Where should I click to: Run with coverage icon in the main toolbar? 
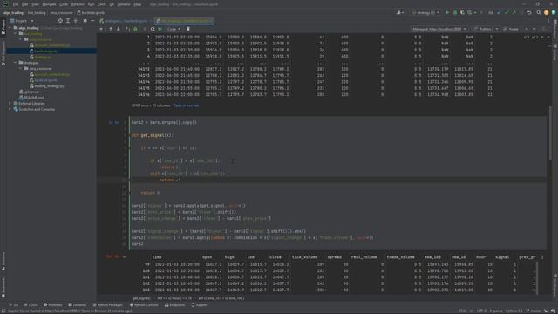pyautogui.click(x=462, y=12)
